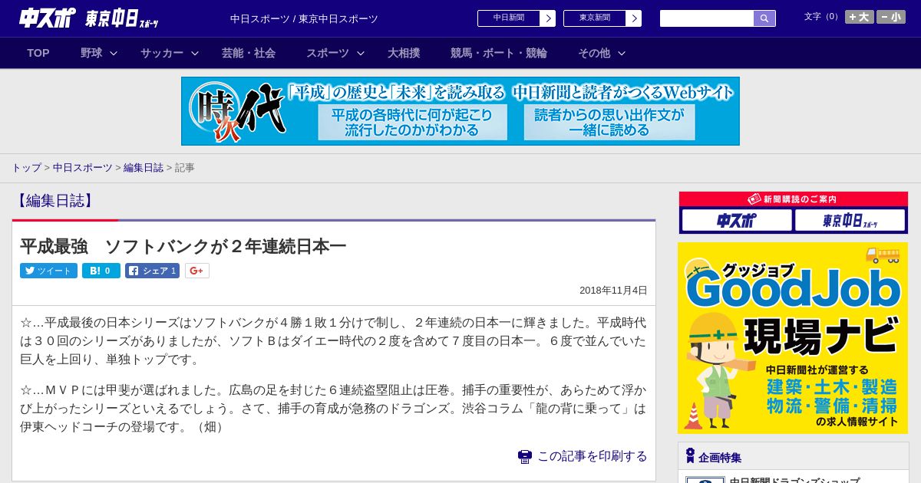Go to 編集日誌 breadcrumb link
921x483 pixels.
coord(144,167)
